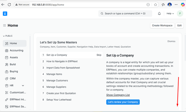This screenshot has height=112, width=186.
Task: Open the Copilot icon in the browser
Action: coord(183,5)
